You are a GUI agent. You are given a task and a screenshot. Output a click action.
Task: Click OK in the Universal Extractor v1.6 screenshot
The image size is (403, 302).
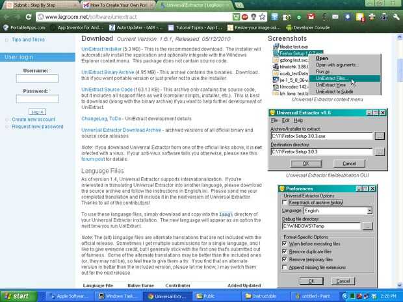[306, 163]
